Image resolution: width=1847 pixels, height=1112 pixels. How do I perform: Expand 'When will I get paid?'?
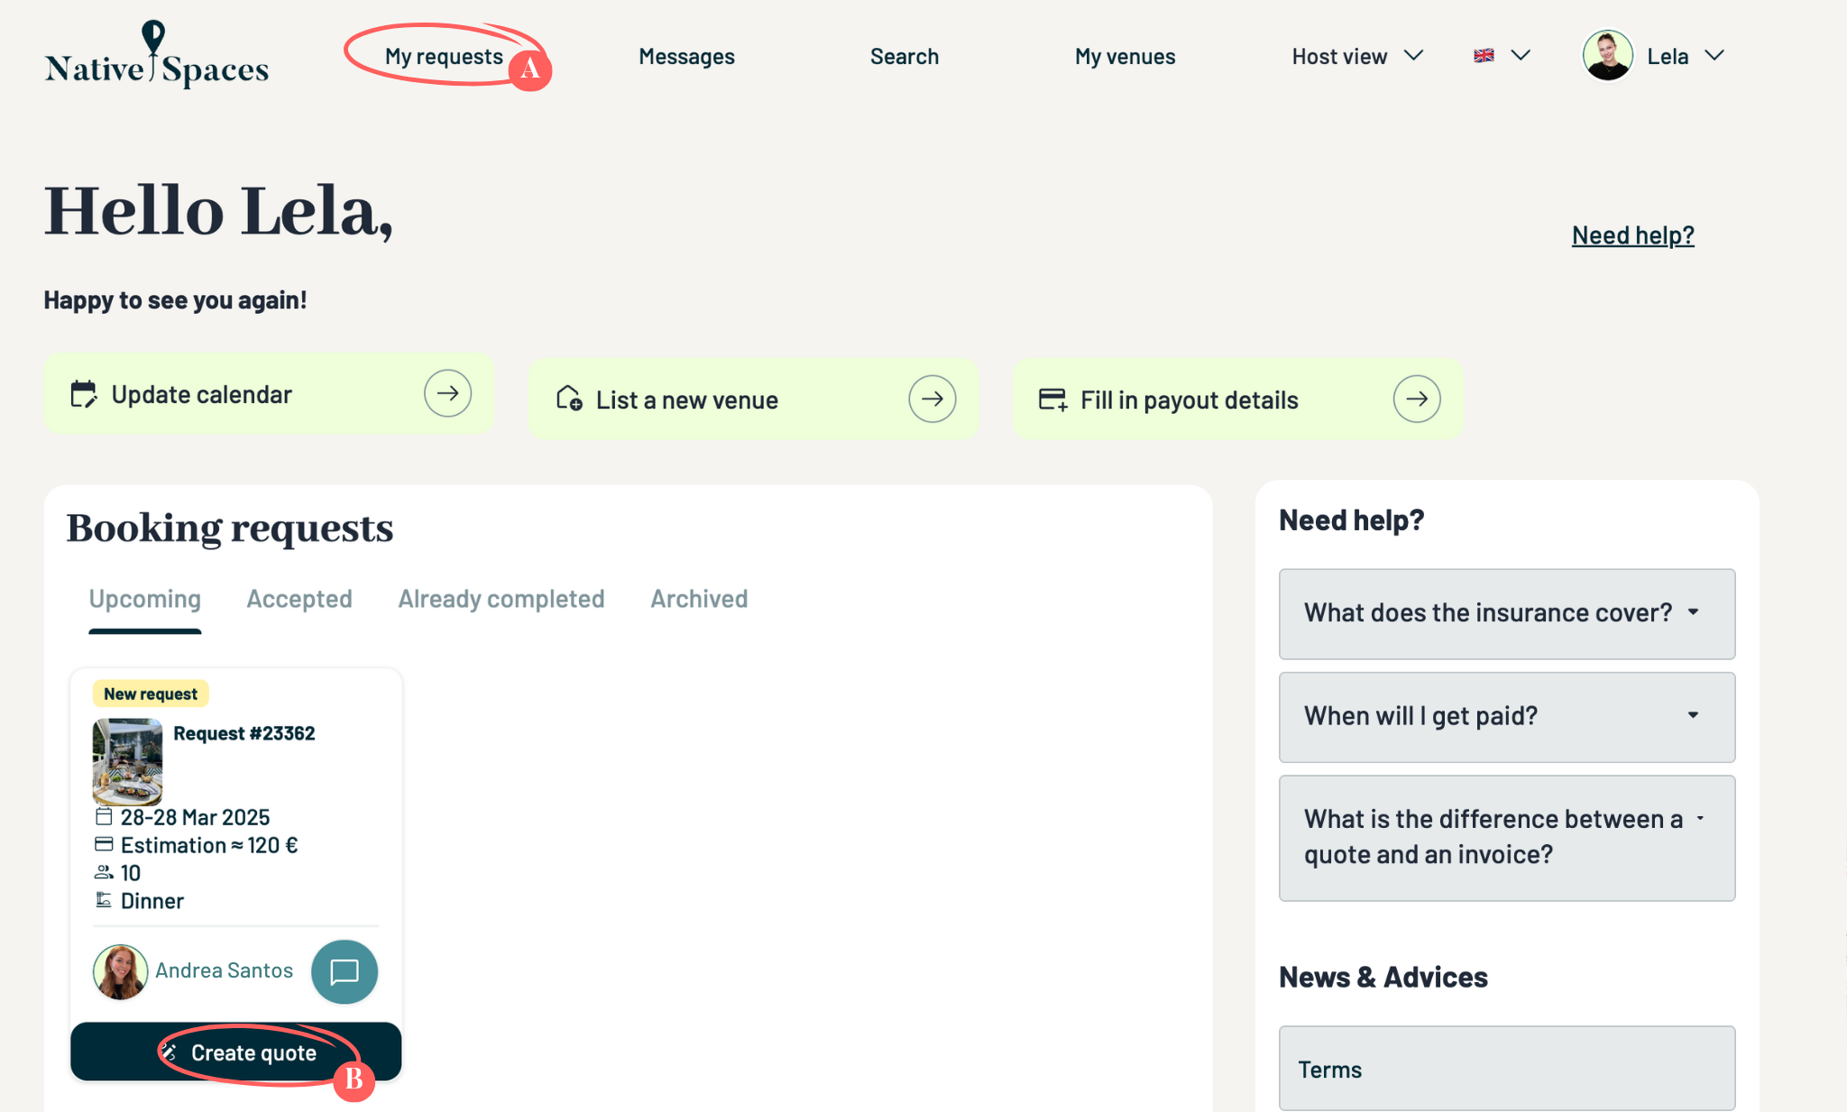pyautogui.click(x=1506, y=716)
